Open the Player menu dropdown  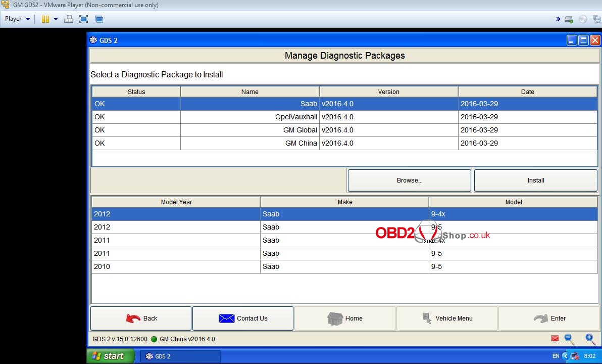pos(17,19)
